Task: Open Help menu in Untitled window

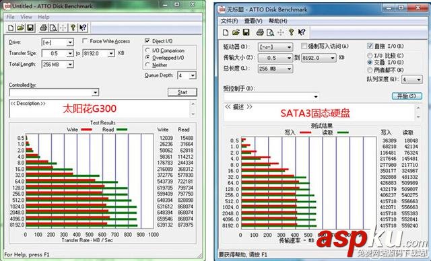Action: click(x=43, y=17)
